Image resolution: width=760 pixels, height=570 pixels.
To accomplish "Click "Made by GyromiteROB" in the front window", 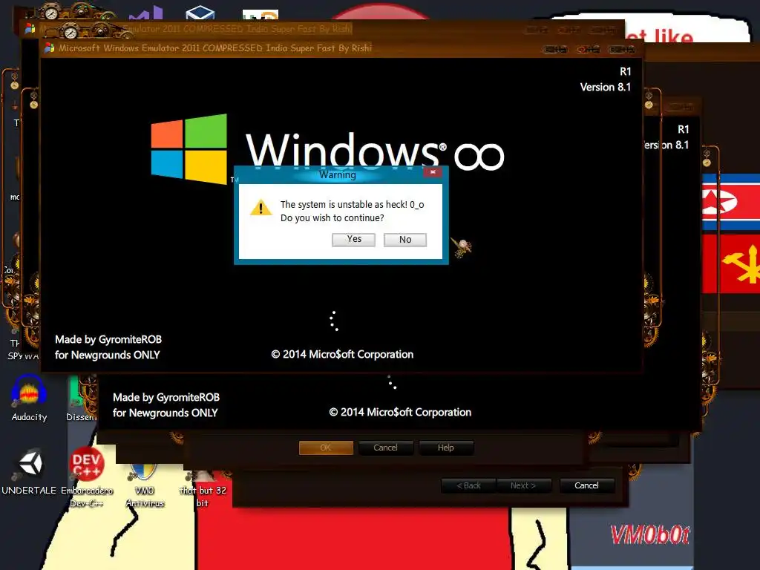I will point(108,339).
